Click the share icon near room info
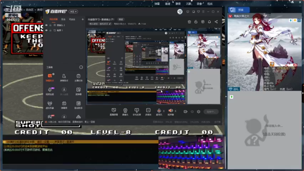This screenshot has height=171, width=304. coord(216,22)
